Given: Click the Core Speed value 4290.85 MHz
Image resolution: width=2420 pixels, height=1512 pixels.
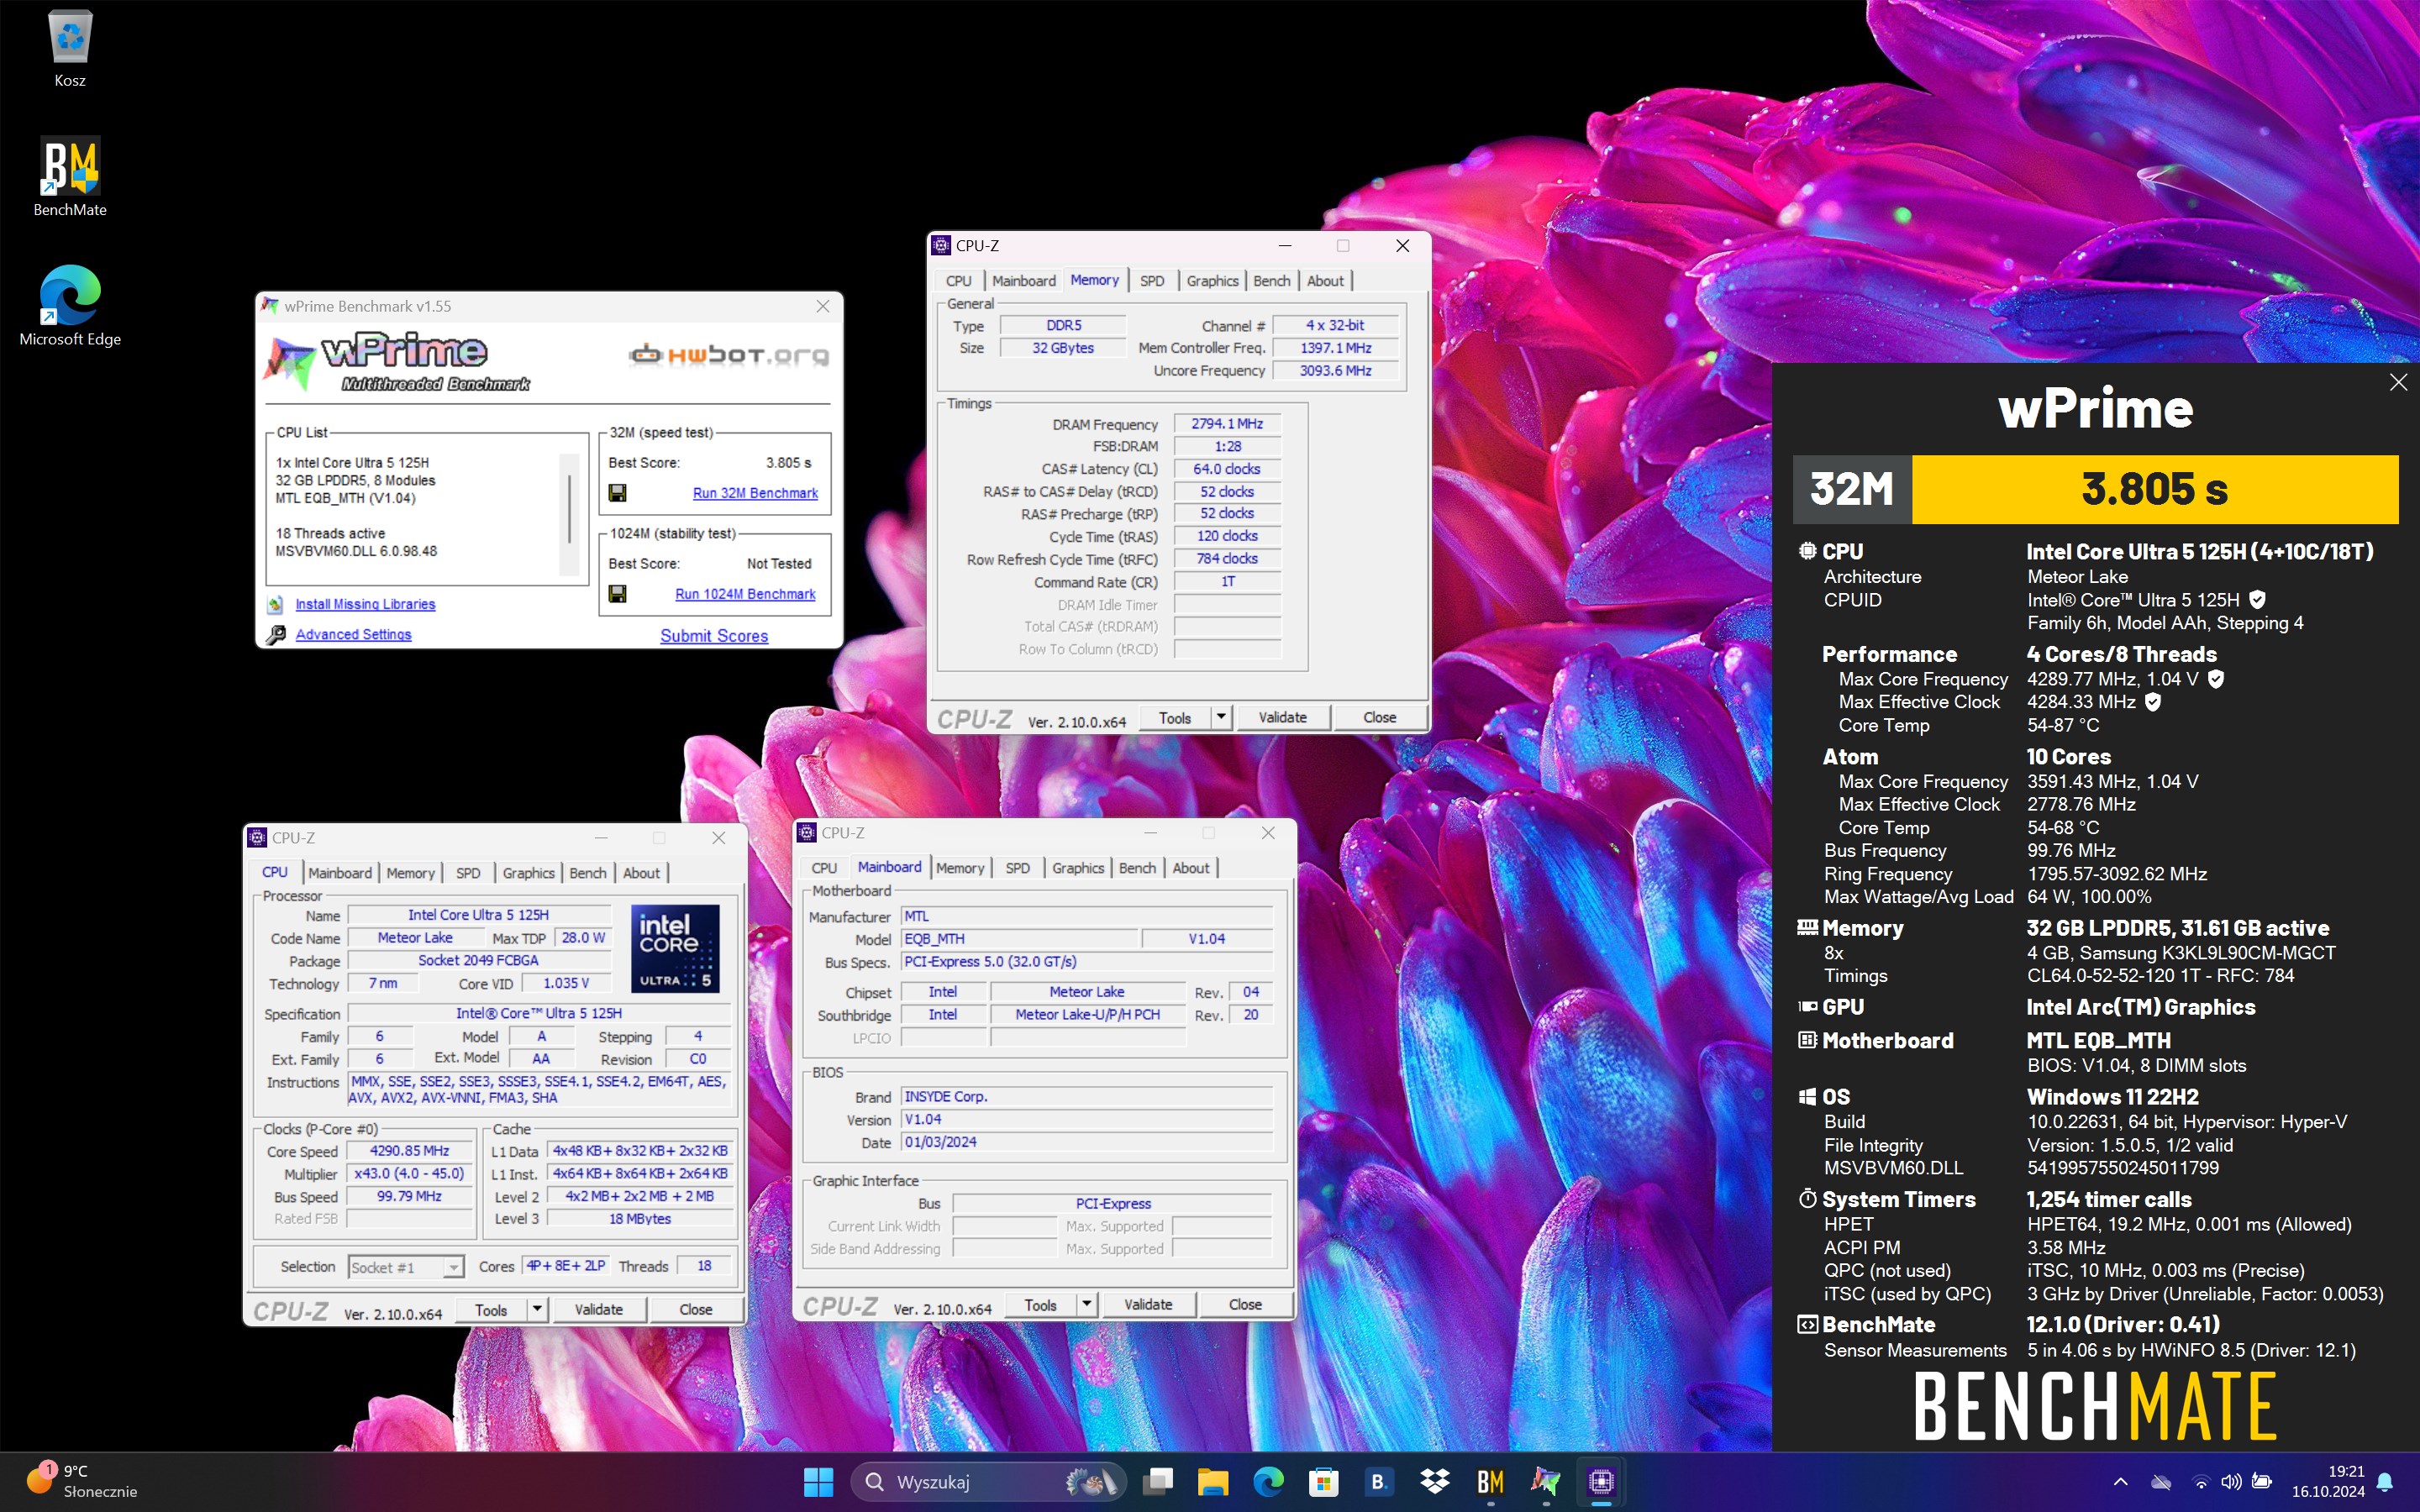Looking at the screenshot, I should (409, 1151).
